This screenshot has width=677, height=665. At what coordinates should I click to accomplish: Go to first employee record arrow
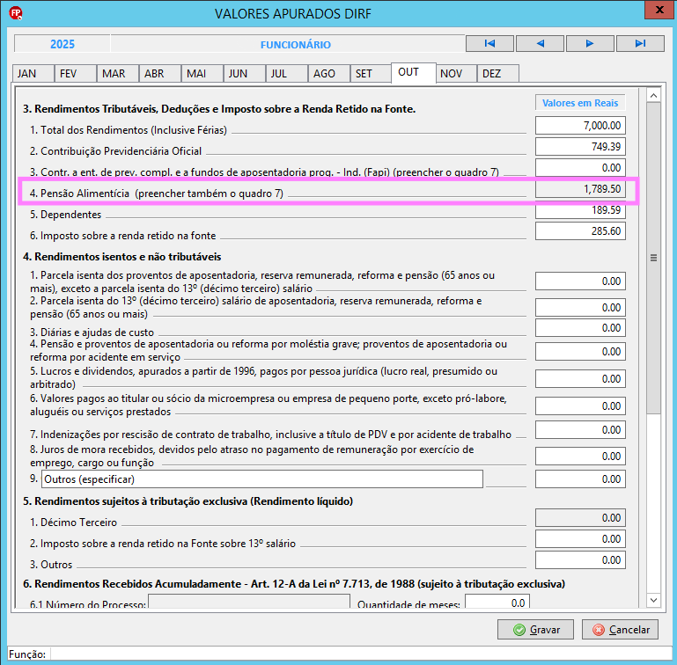[489, 44]
